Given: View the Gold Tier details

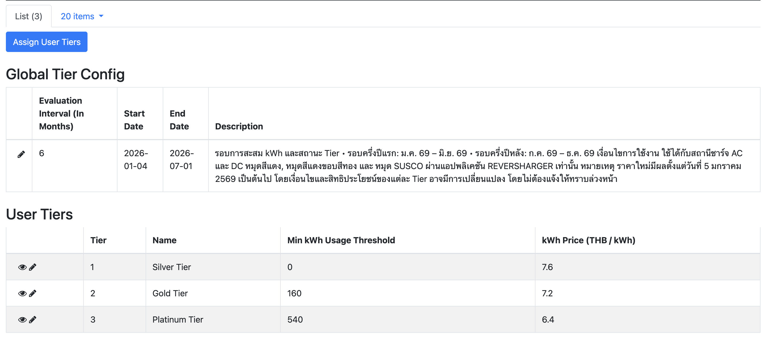Looking at the screenshot, I should click(22, 293).
